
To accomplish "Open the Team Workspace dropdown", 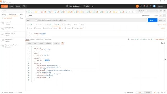I will [x=74, y=6].
